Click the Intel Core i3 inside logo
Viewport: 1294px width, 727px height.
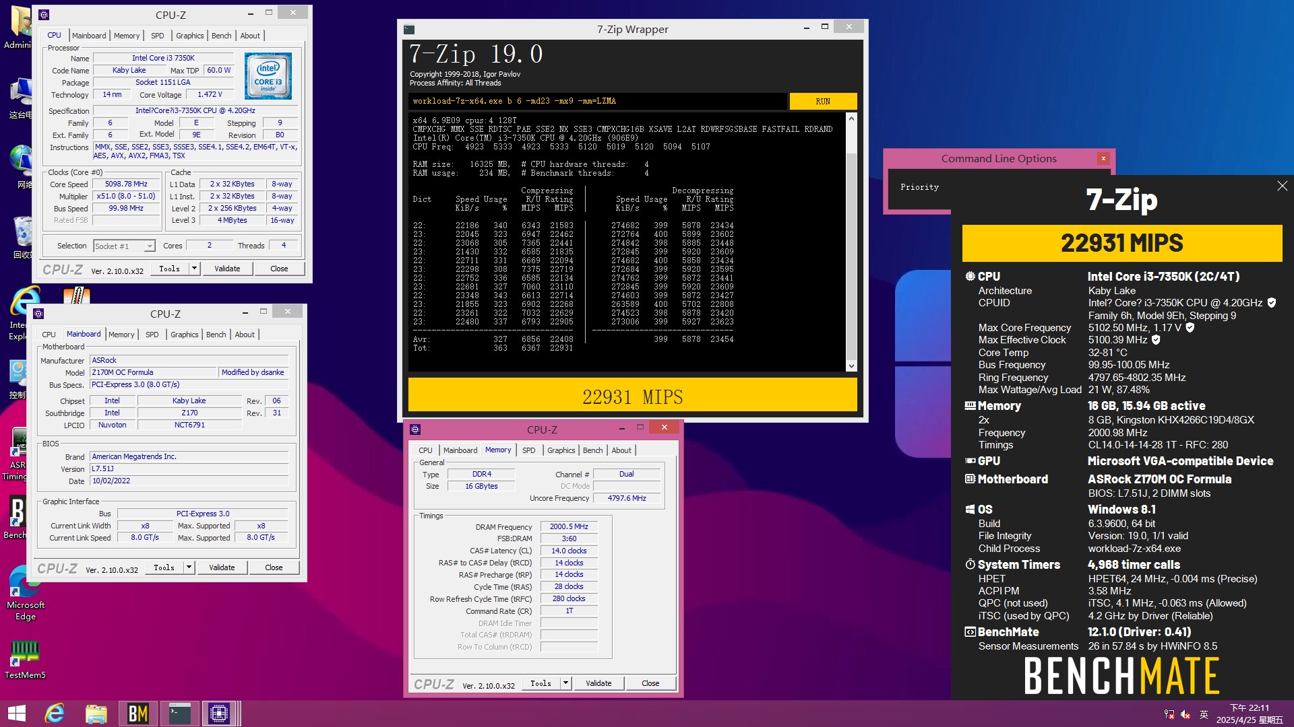pos(268,76)
